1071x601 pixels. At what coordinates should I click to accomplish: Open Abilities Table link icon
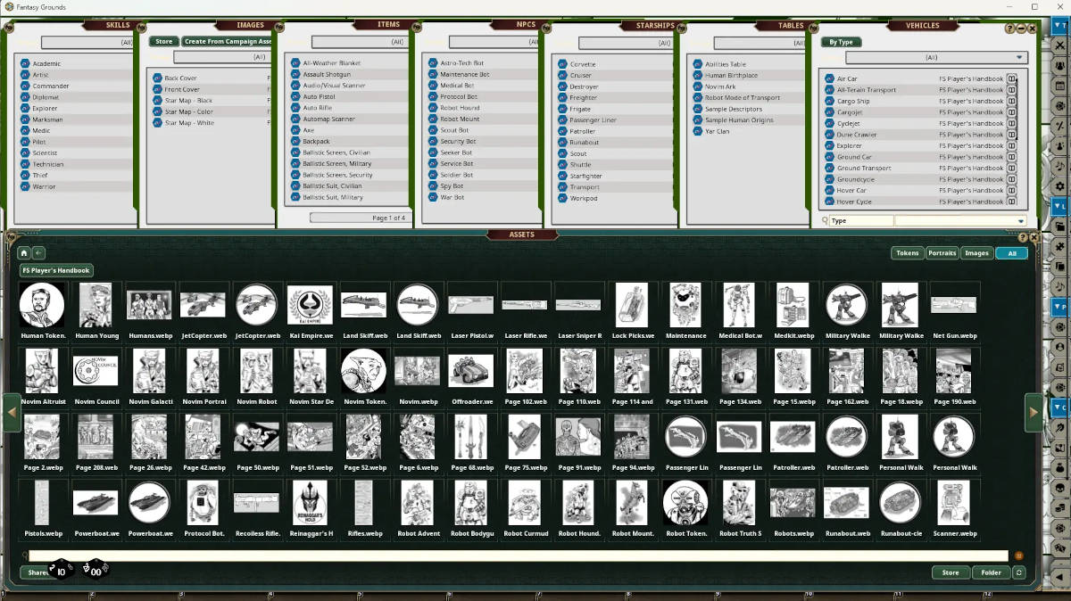pos(697,64)
